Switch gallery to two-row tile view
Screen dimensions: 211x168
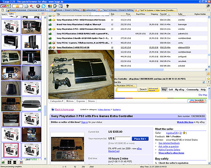coord(15,163)
